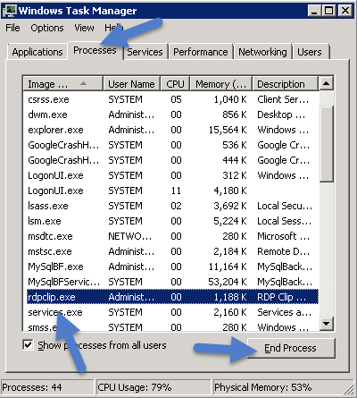Click the scrollbar up arrow
Screen dimensions: 357x398
[x=327, y=83]
